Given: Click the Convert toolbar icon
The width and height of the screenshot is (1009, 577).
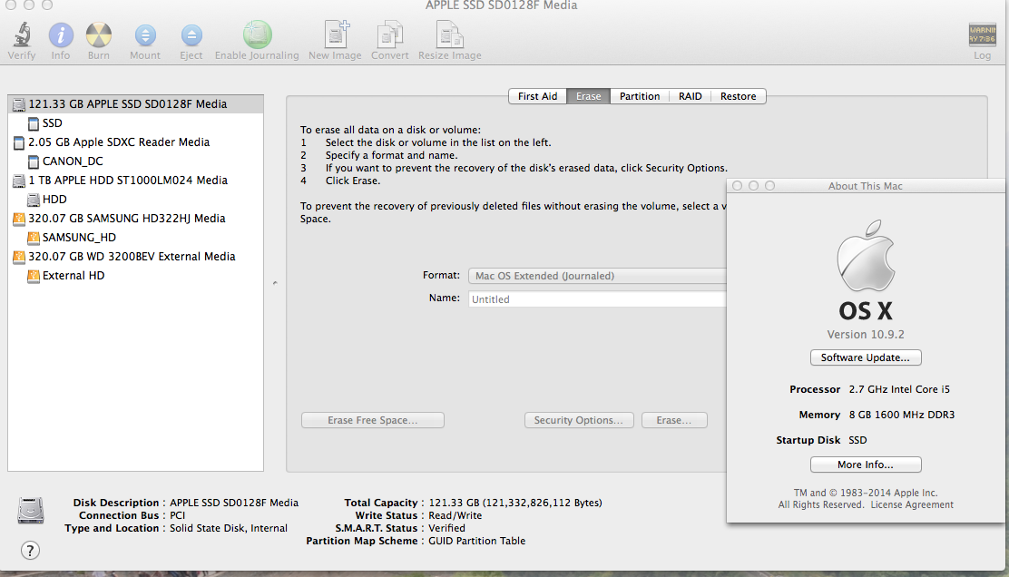Looking at the screenshot, I should click(390, 34).
